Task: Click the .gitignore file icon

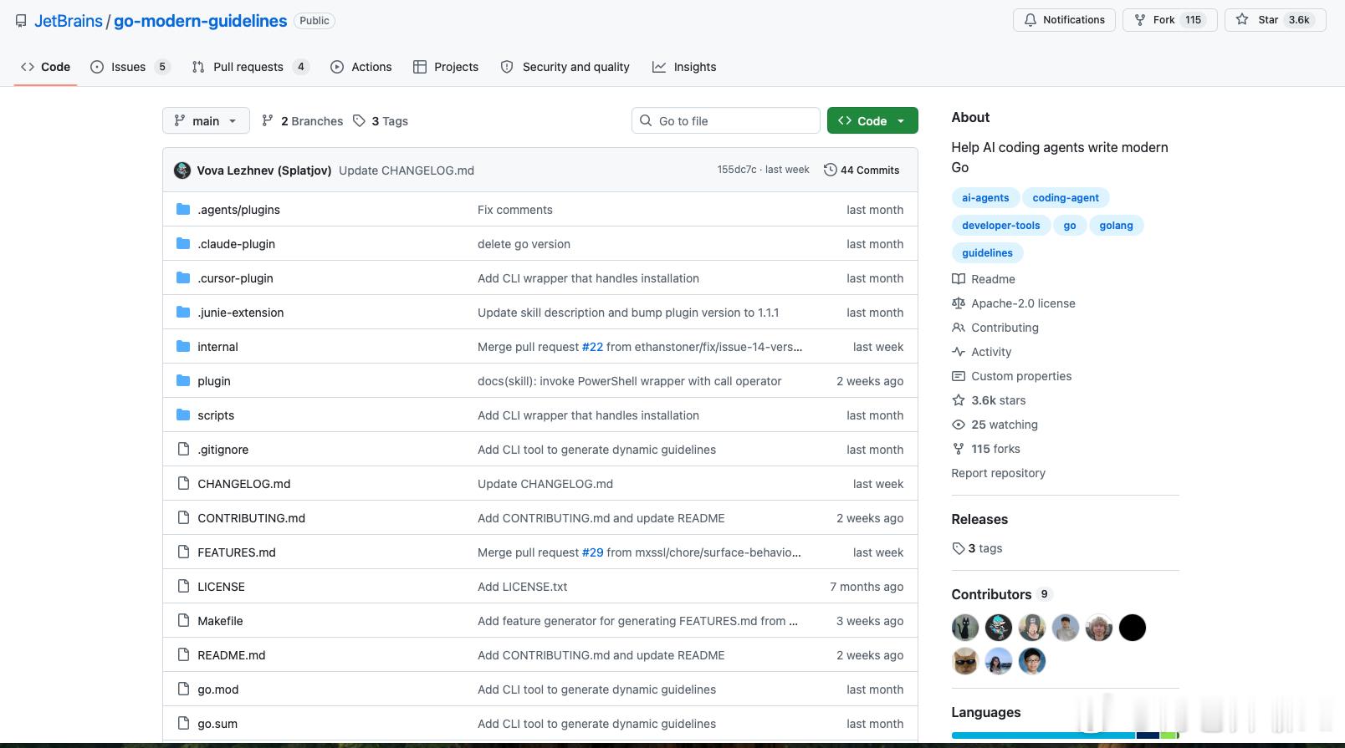Action: pyautogui.click(x=183, y=450)
